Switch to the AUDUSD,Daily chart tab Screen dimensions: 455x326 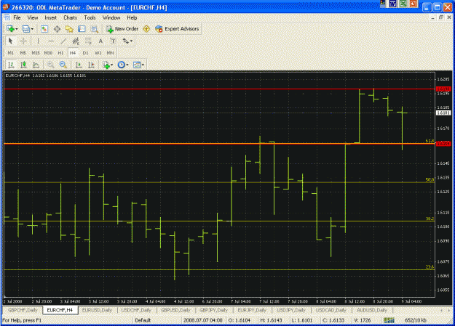pyautogui.click(x=372, y=310)
